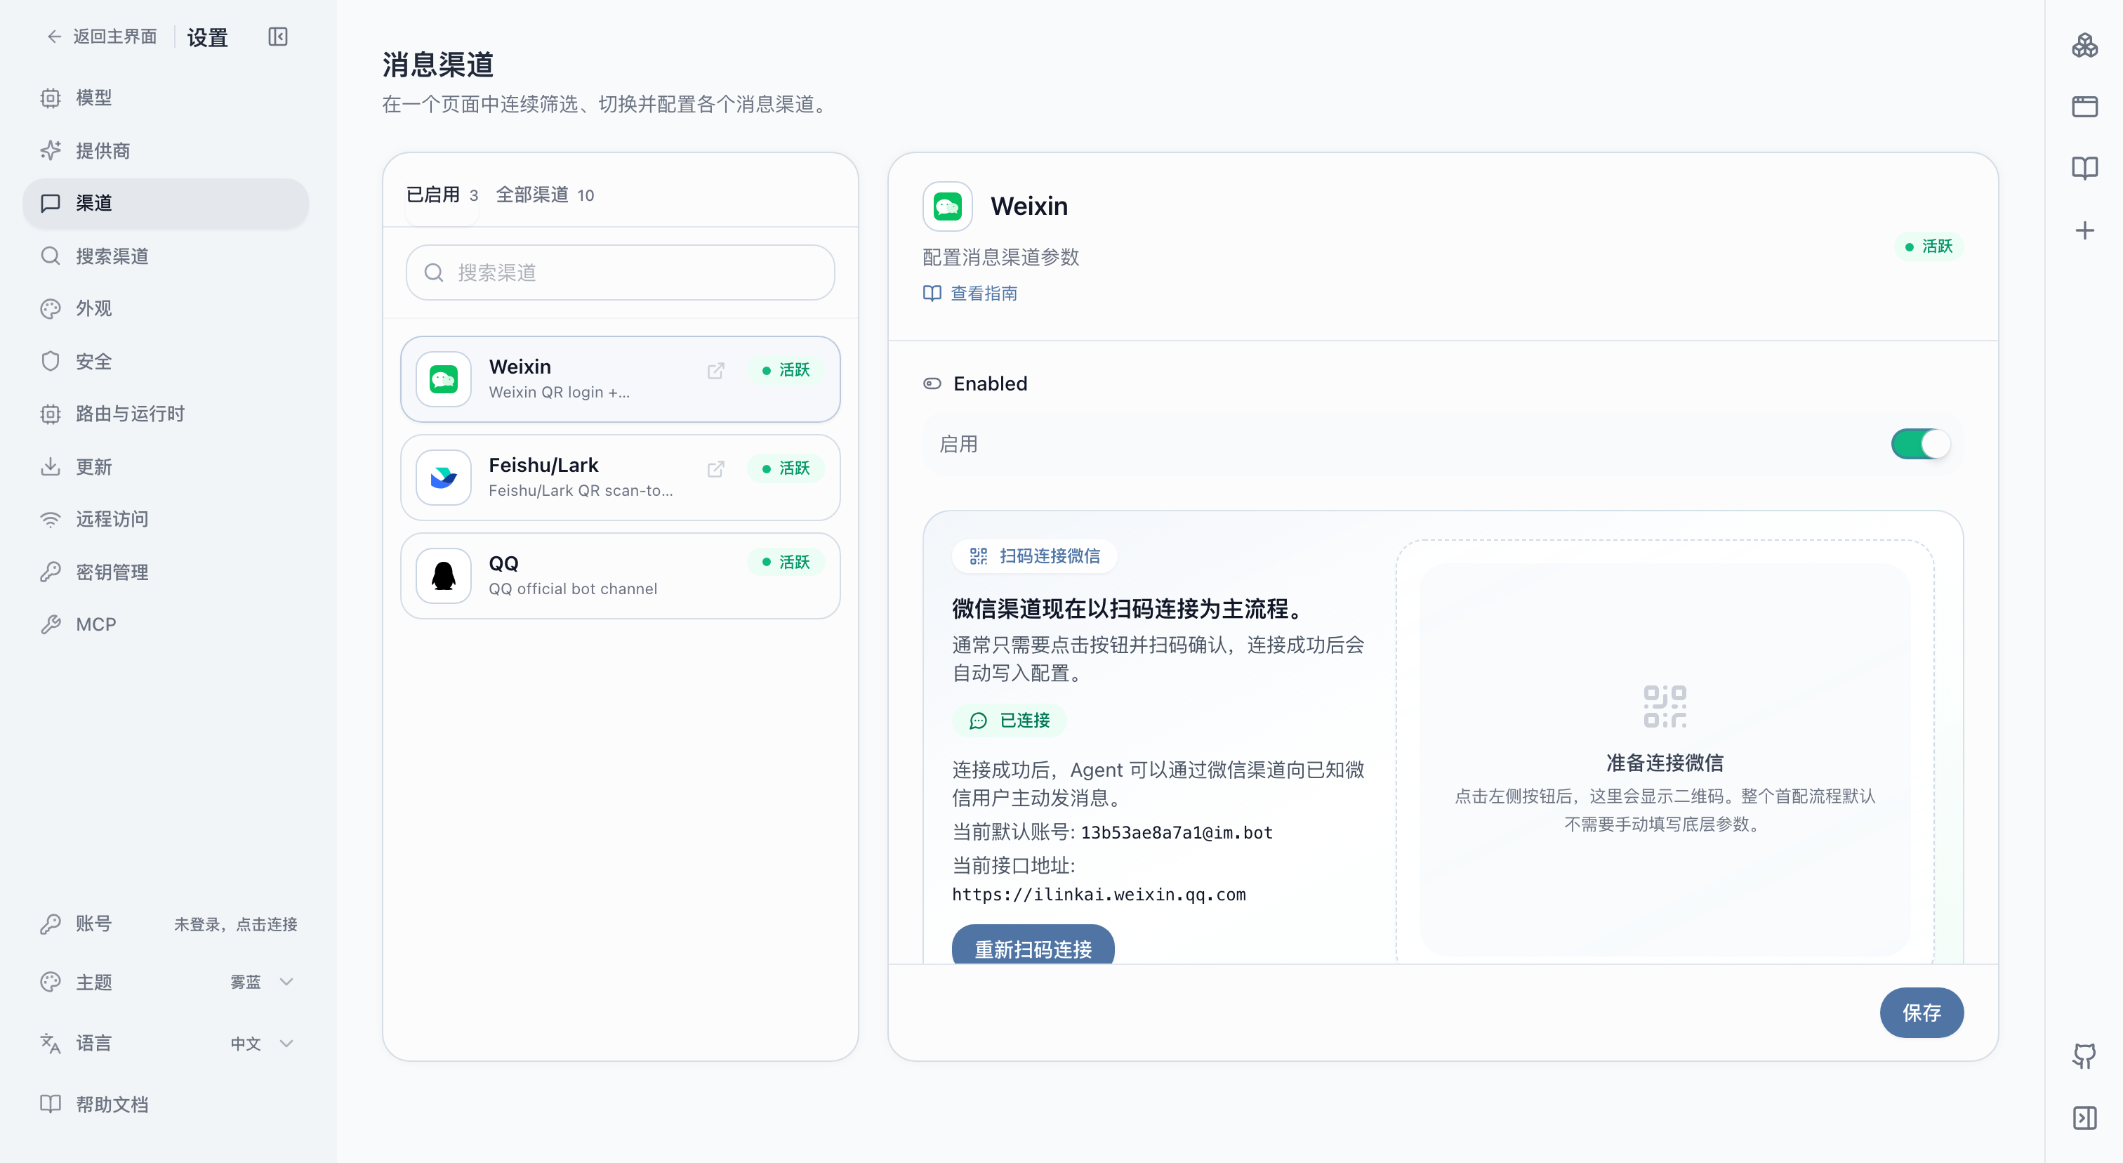
Task: Click the Weixin header logo
Action: pyautogui.click(x=947, y=206)
